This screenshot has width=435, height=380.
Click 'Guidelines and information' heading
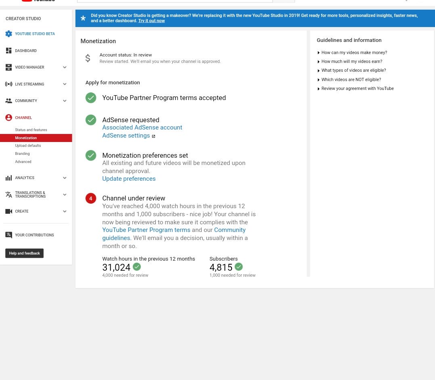pos(349,40)
